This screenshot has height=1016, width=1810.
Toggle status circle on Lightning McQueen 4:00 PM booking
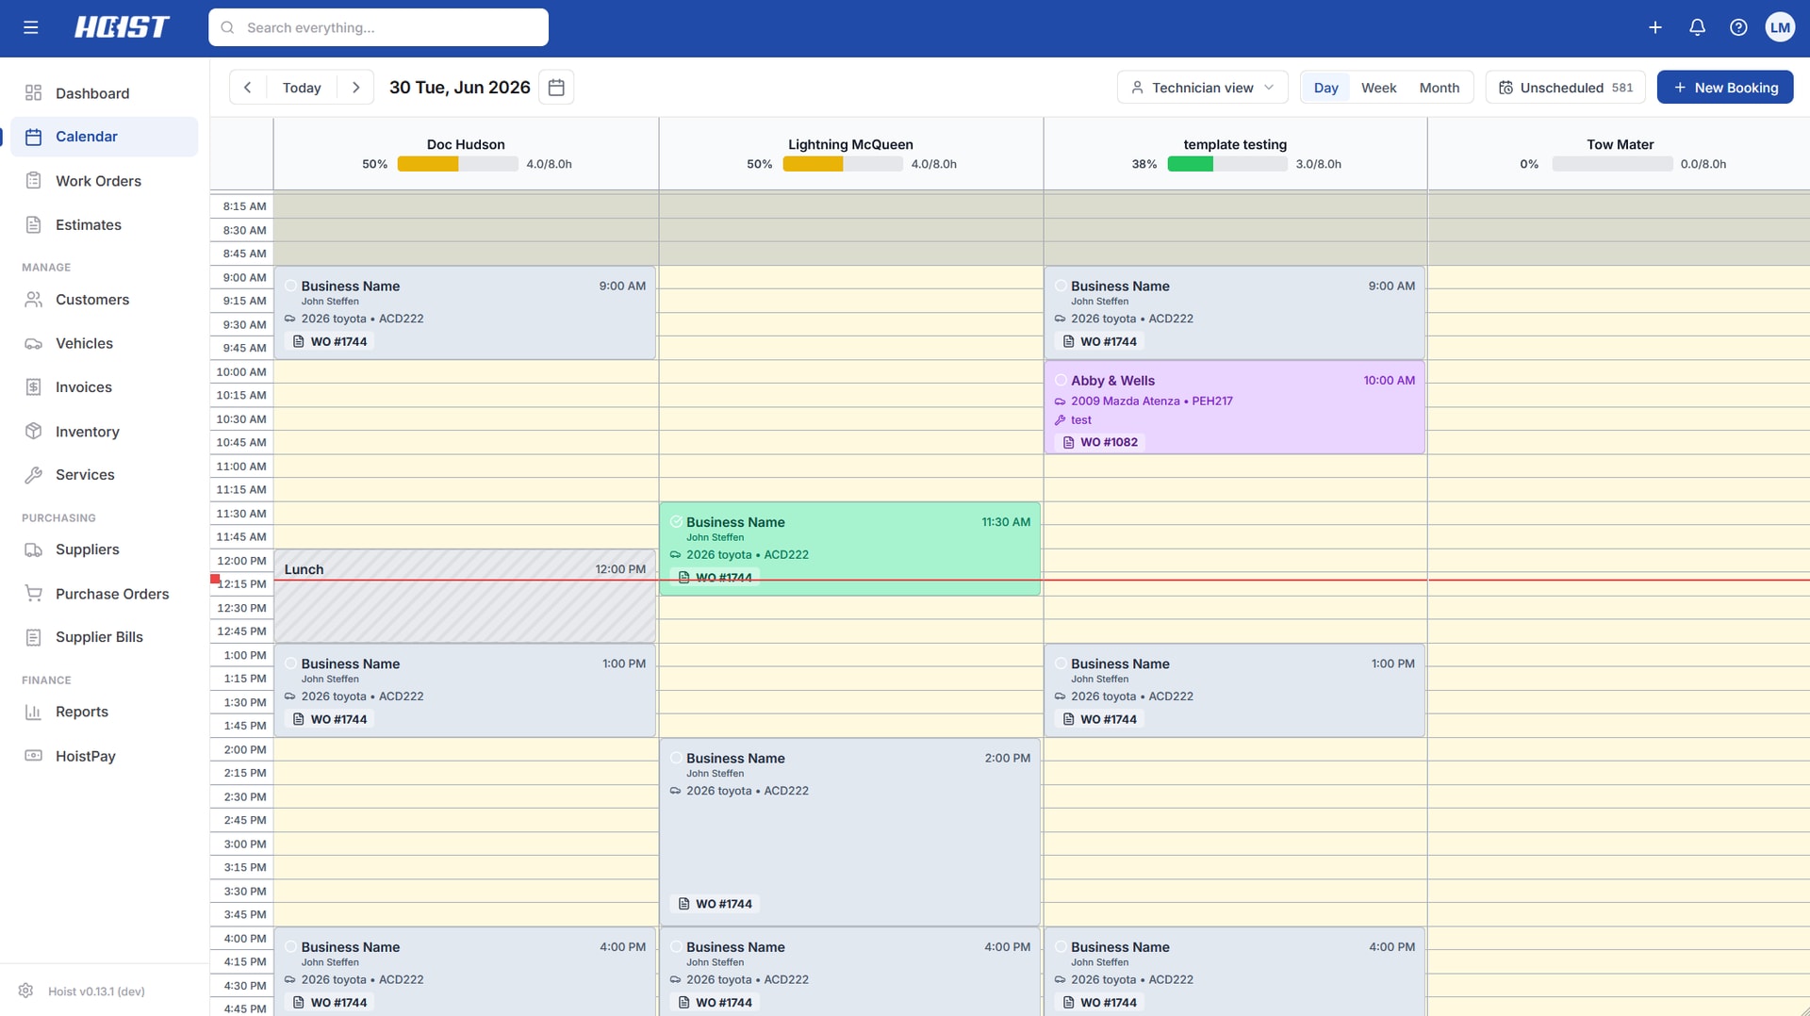point(676,946)
